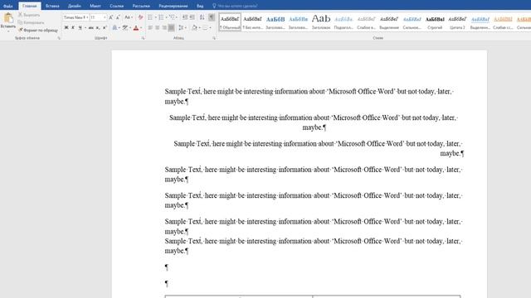Open the Borders dropdown arrow
Viewport: 531px width, 298px height.
click(210, 27)
